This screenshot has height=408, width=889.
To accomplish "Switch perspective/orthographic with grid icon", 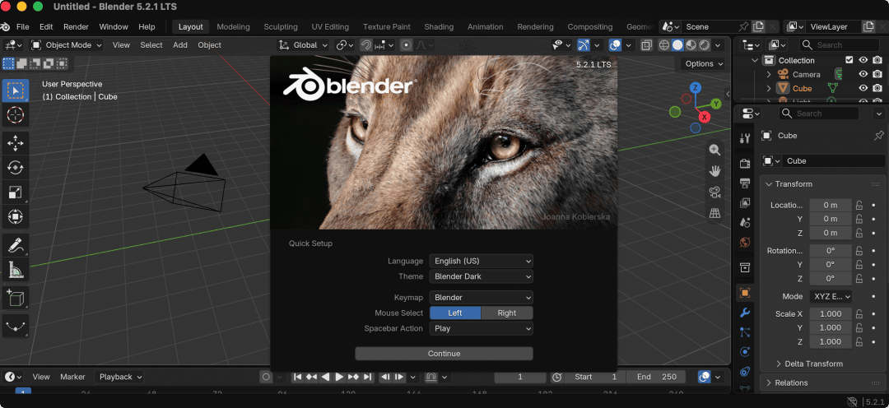I will coord(714,213).
